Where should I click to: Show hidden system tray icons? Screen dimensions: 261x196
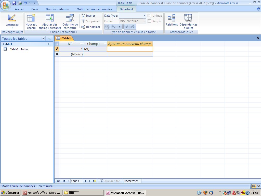point(219,192)
